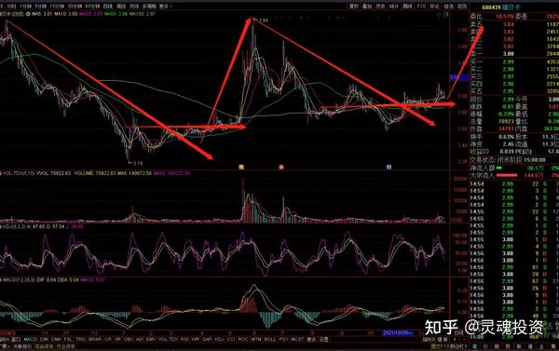Click the 2021/10/25 date marker on timeline
Screen dimensions: 559x351
click(x=398, y=332)
